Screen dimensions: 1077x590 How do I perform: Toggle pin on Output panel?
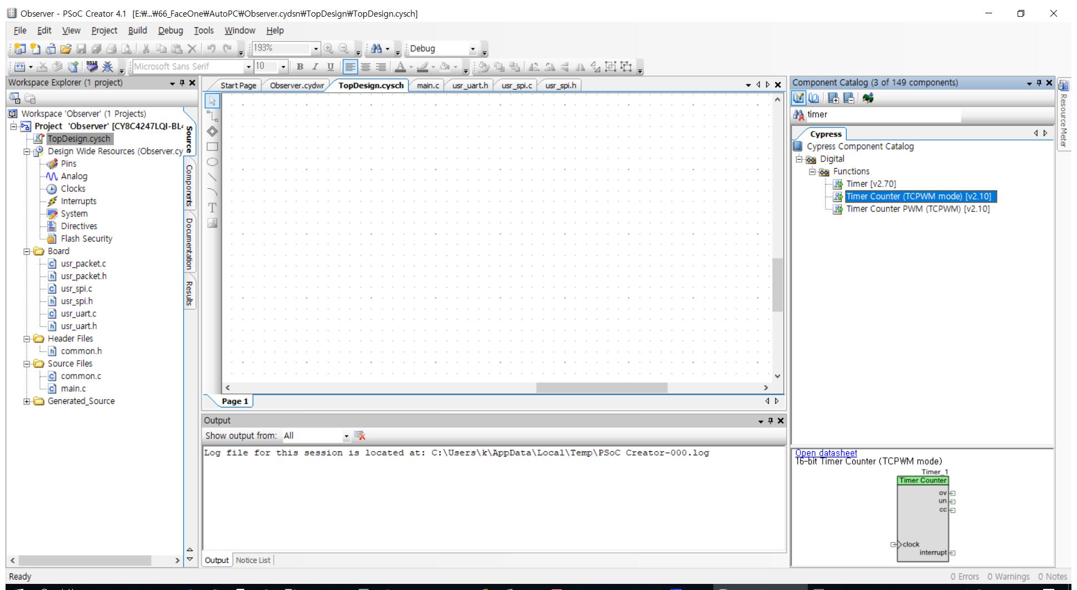(x=771, y=421)
